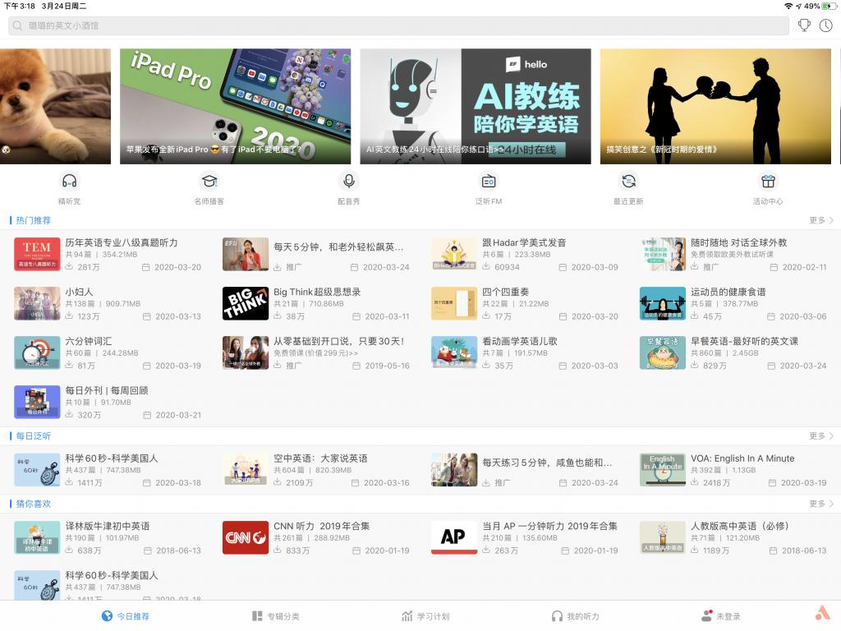The height and width of the screenshot is (631, 841).
Task: Open Big Think logo cover
Action: [246, 303]
